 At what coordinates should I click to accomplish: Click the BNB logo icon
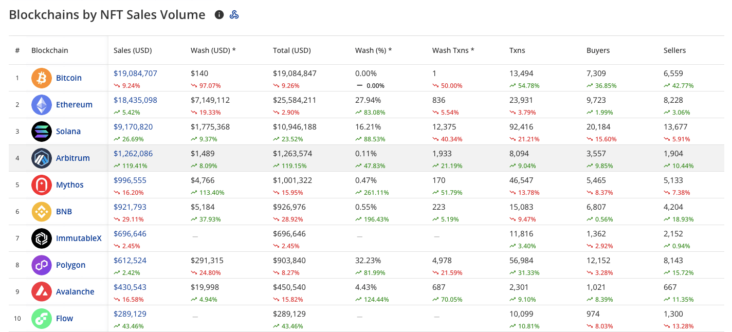pyautogui.click(x=42, y=212)
